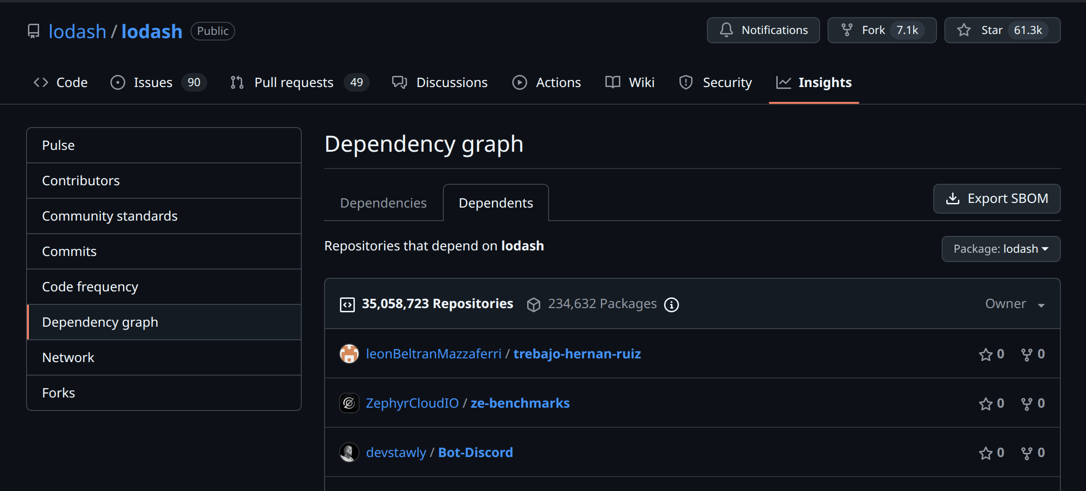Click the devstawly avatar thumbnail
The image size is (1086, 491).
pos(349,452)
